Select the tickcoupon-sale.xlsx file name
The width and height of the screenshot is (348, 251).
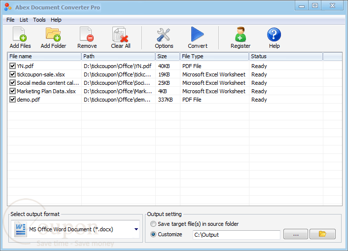point(41,74)
